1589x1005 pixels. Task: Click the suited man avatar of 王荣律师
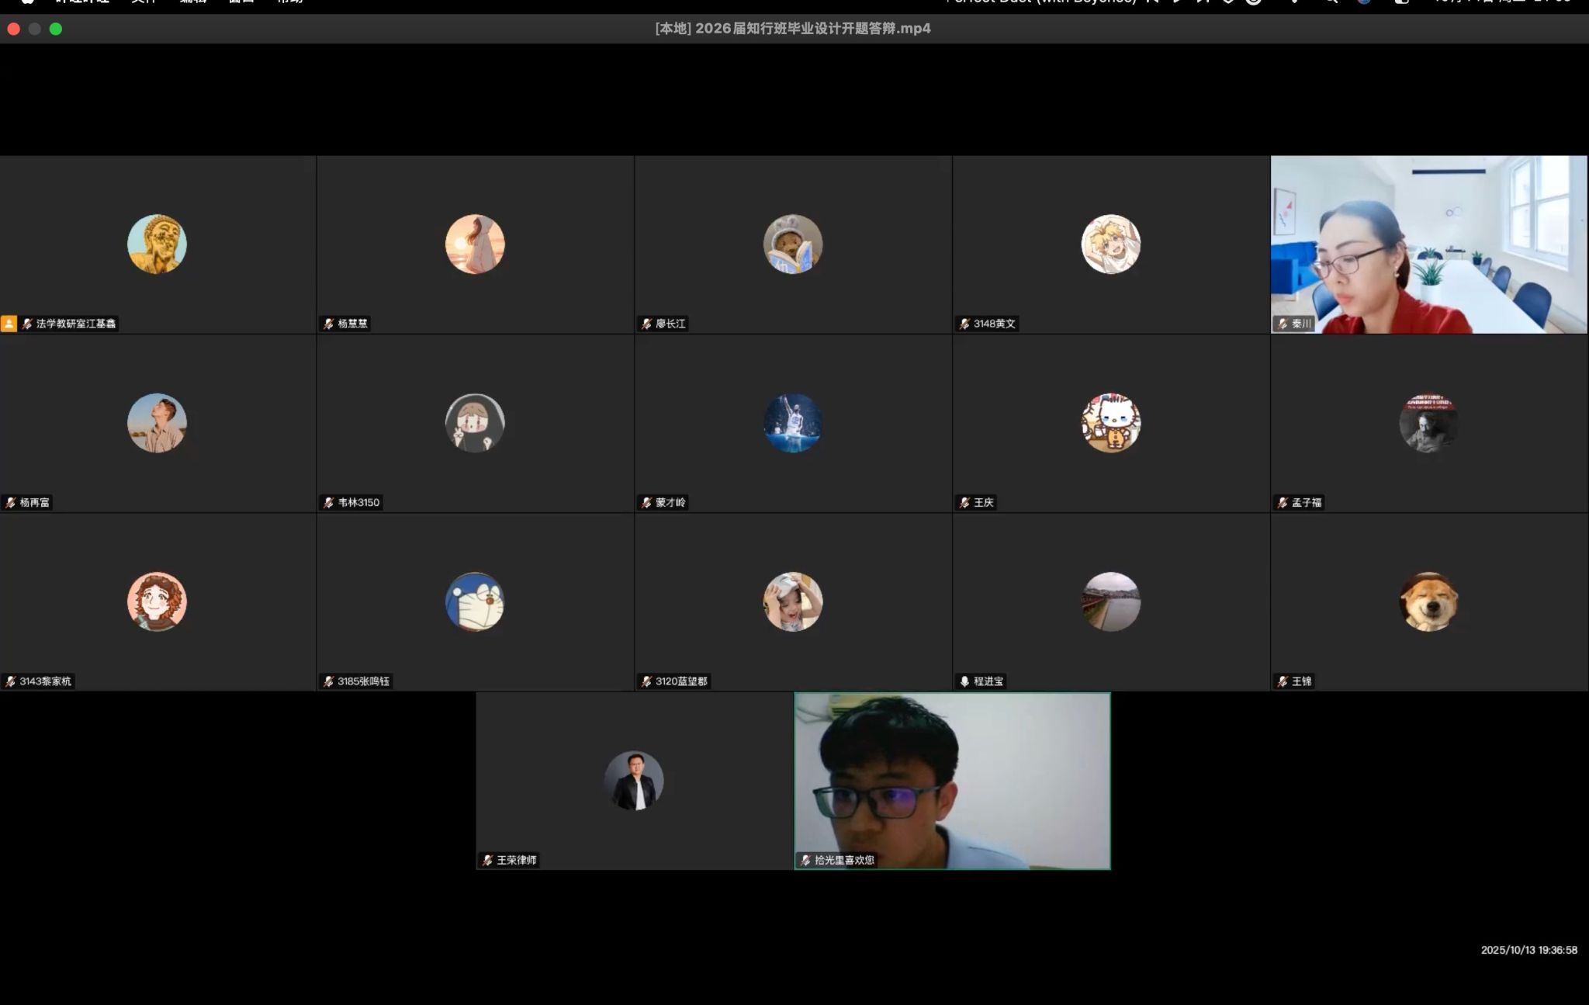[x=634, y=780]
